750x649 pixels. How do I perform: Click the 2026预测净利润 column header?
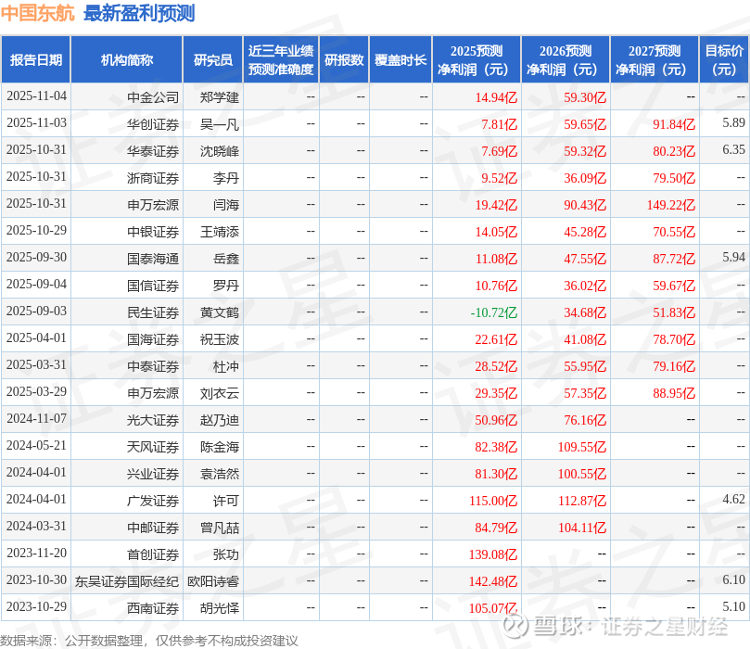(x=566, y=59)
